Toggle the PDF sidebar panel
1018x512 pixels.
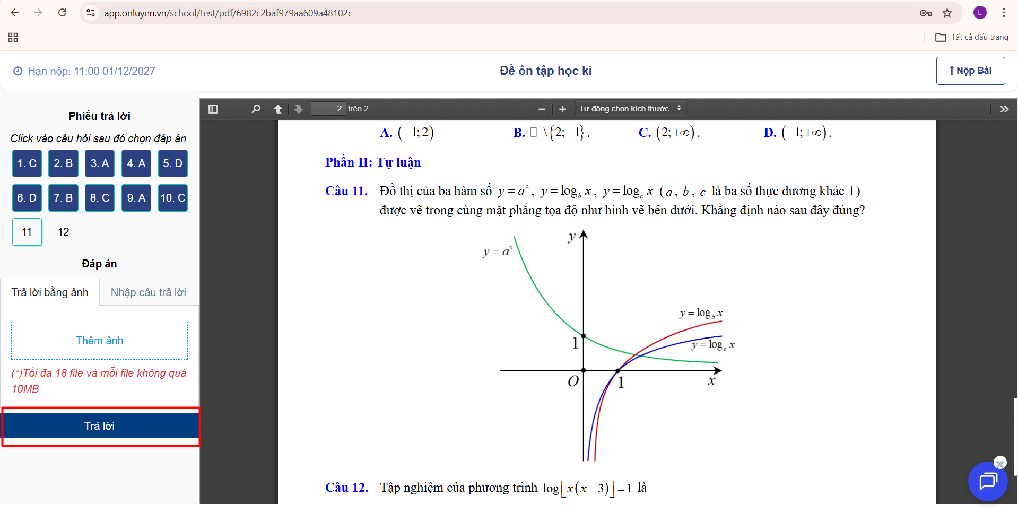coord(213,109)
